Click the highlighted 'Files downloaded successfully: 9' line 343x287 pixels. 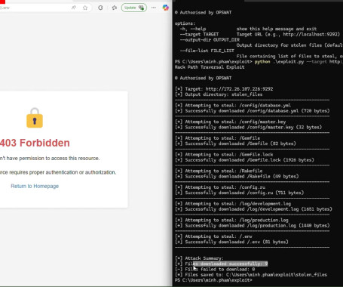[222, 264]
